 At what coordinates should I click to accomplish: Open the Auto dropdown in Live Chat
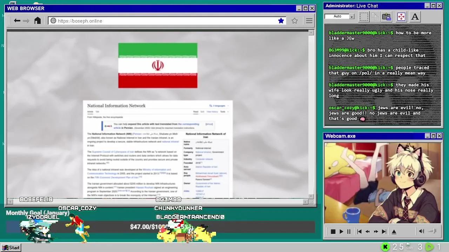point(352,16)
